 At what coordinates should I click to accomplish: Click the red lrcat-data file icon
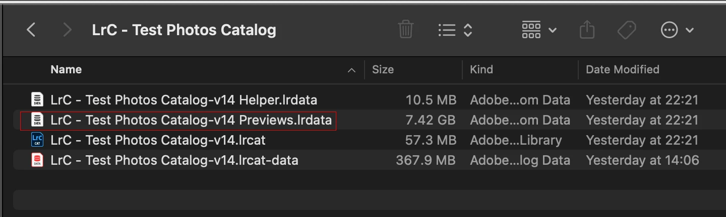[37, 160]
